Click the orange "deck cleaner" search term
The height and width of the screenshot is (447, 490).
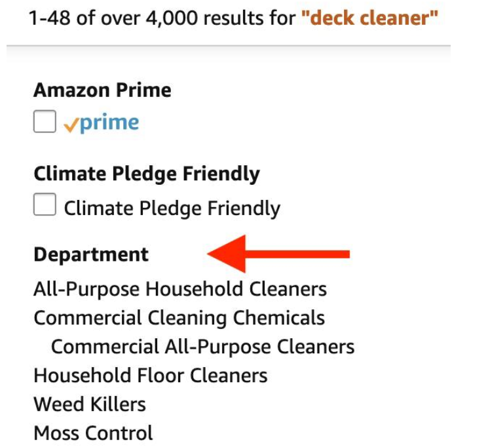coord(369,17)
